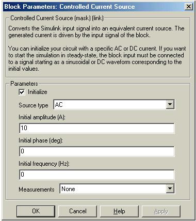The width and height of the screenshot is (196, 221).
Task: Click the 'Initial phase (deg):' label
Action: click(41, 140)
